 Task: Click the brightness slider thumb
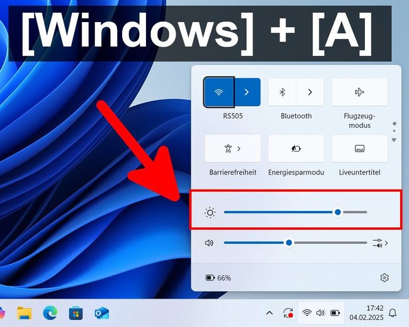(338, 212)
